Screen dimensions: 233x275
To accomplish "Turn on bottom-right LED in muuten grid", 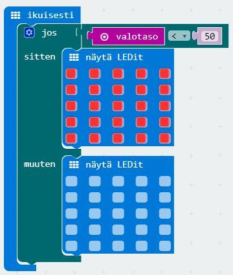I will (165, 246).
